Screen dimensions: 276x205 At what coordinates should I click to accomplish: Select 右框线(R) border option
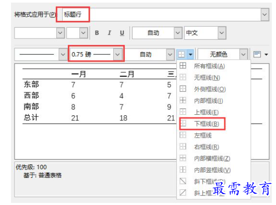click(213, 147)
